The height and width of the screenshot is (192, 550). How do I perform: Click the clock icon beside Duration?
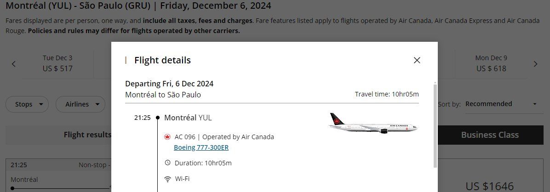click(x=167, y=163)
